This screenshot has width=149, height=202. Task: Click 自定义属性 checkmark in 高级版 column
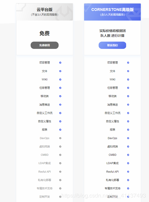point(128,121)
